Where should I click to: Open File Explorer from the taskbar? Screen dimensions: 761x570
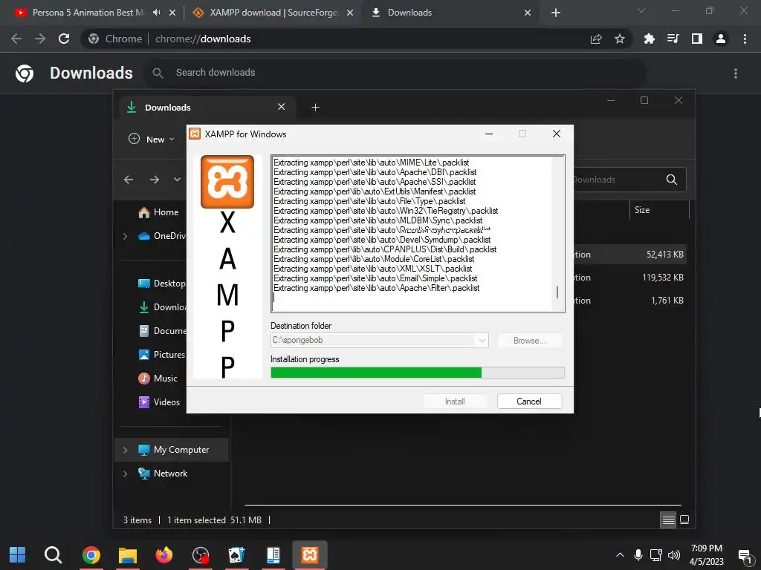[x=128, y=555]
